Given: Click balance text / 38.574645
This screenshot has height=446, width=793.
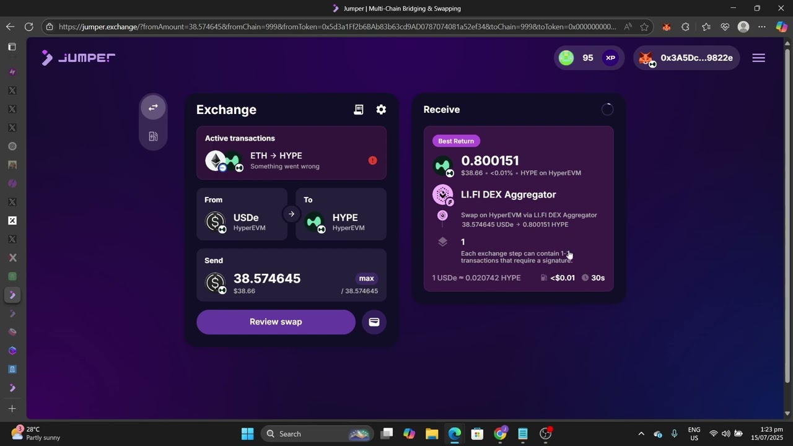Looking at the screenshot, I should [359, 291].
